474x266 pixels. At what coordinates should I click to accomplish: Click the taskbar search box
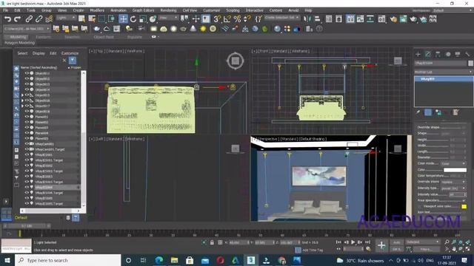point(67,260)
